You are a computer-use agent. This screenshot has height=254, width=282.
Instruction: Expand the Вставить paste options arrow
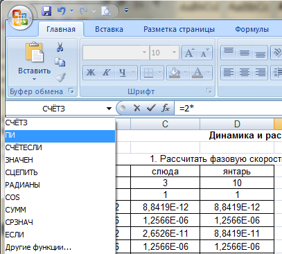[x=35, y=80]
